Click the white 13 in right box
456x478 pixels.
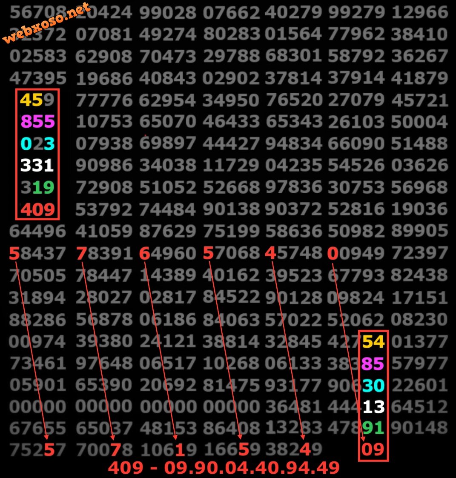click(374, 407)
